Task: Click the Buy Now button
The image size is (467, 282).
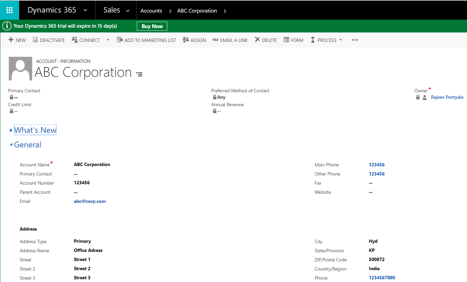Action: pos(152,26)
